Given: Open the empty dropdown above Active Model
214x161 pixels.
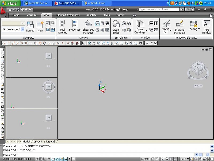Looking at the screenshot, I should pos(13,23).
